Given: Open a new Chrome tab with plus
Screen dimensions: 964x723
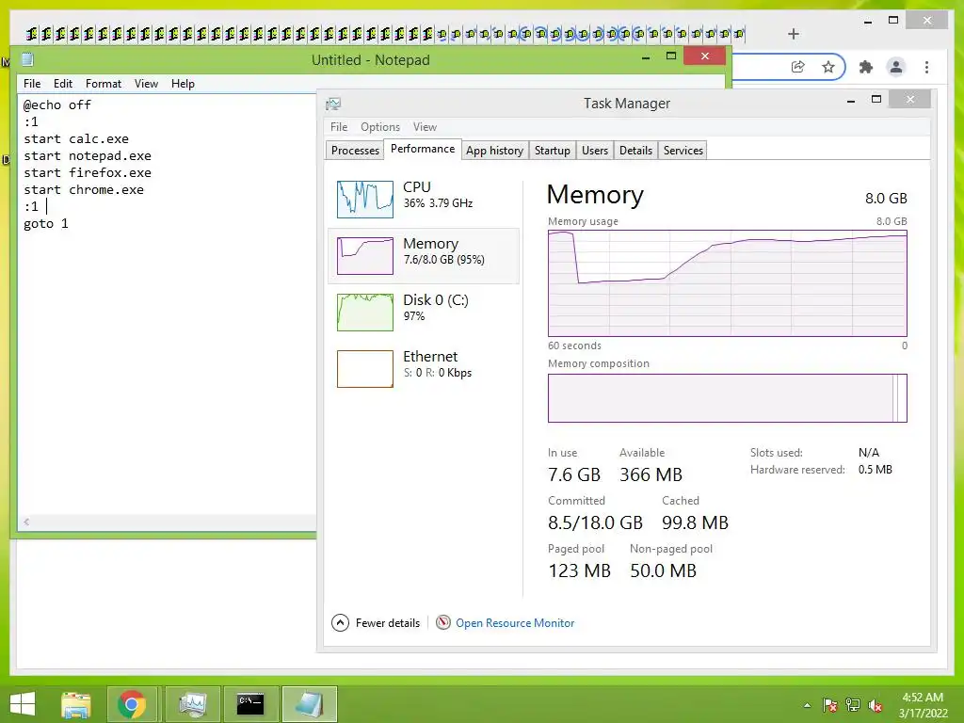Looking at the screenshot, I should tap(793, 34).
